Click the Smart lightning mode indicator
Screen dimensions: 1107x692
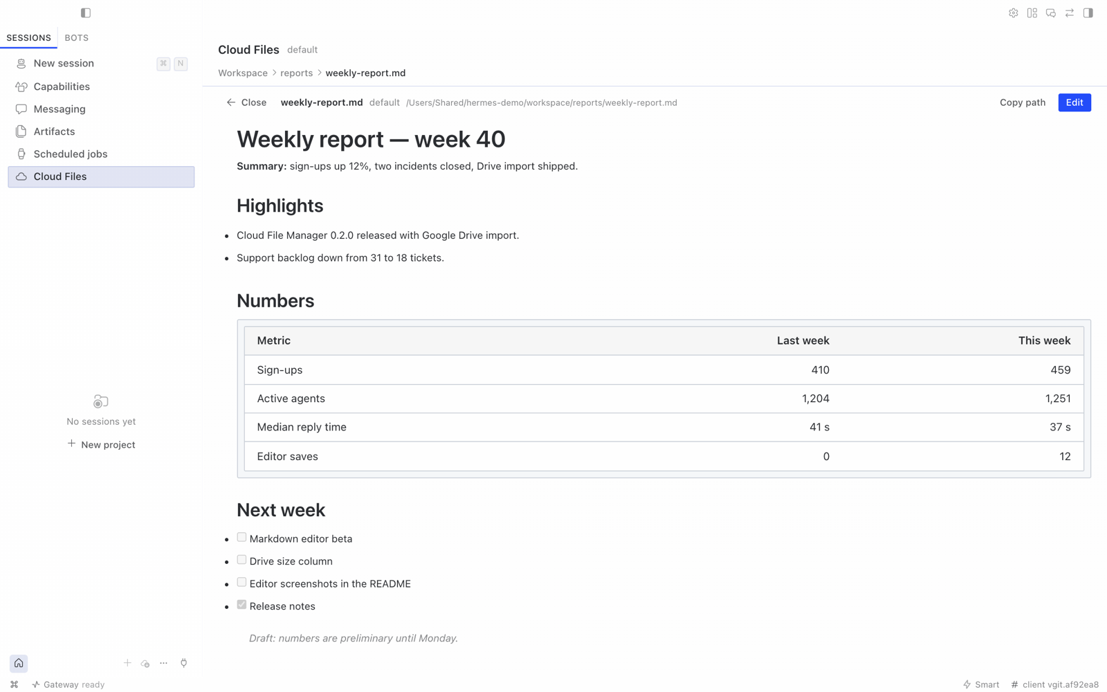(x=981, y=684)
